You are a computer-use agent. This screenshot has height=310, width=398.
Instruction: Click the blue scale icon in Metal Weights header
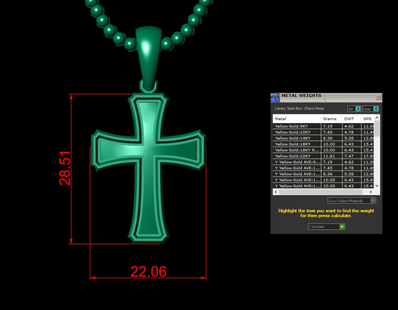tap(275, 97)
